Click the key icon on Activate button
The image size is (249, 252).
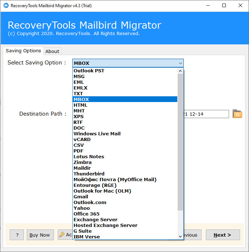(62, 235)
